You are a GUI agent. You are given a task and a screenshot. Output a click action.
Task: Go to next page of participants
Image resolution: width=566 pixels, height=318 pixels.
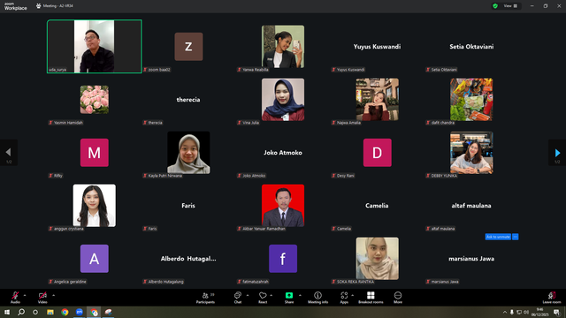[557, 153]
